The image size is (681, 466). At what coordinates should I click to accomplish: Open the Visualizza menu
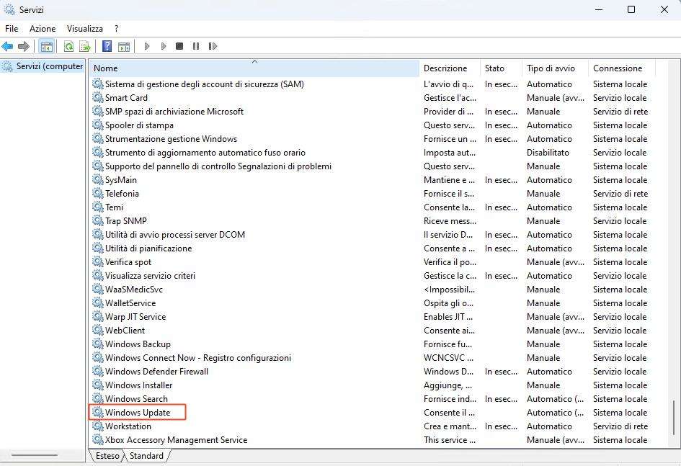(85, 29)
